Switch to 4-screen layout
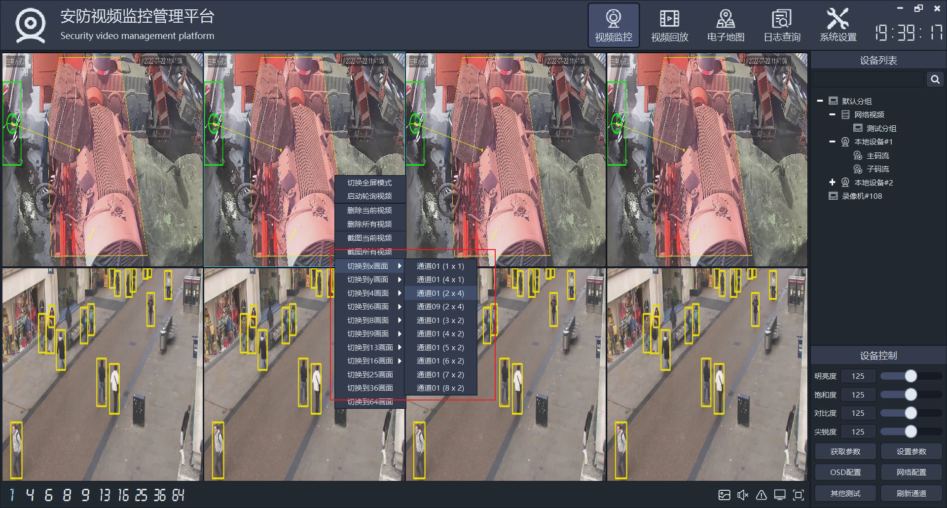Viewport: 947px width, 508px height. pos(30,495)
